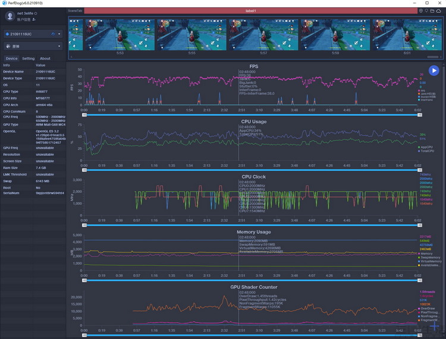Open the application selection dropdown arrow
This screenshot has width=446, height=339.
[59, 46]
